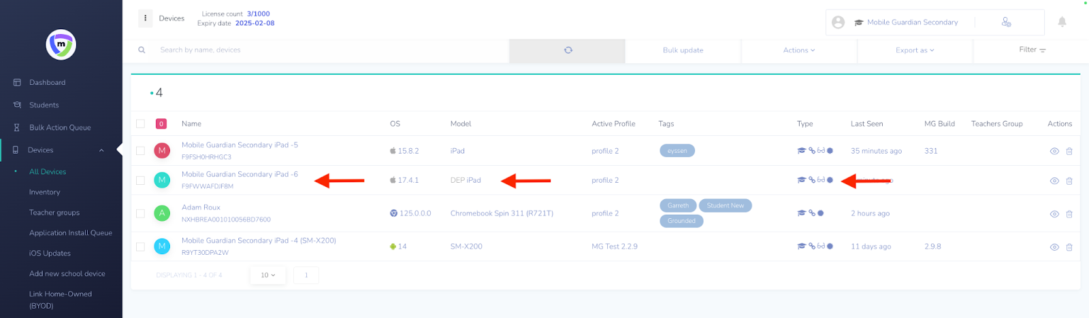
Task: Delete the iPad -6 device
Action: pyautogui.click(x=1069, y=181)
